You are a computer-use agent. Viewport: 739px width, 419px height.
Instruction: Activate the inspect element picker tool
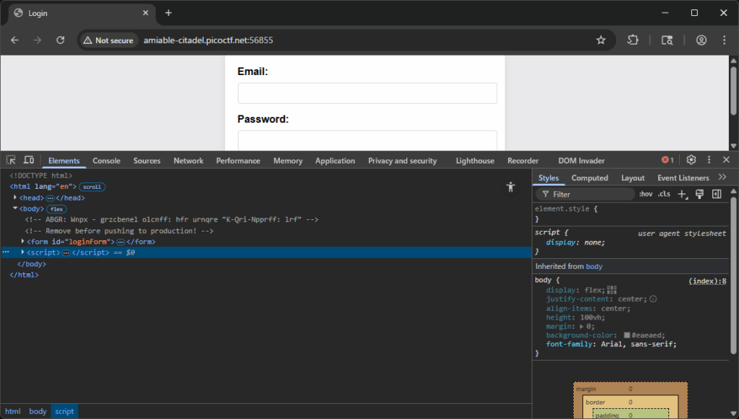12,160
